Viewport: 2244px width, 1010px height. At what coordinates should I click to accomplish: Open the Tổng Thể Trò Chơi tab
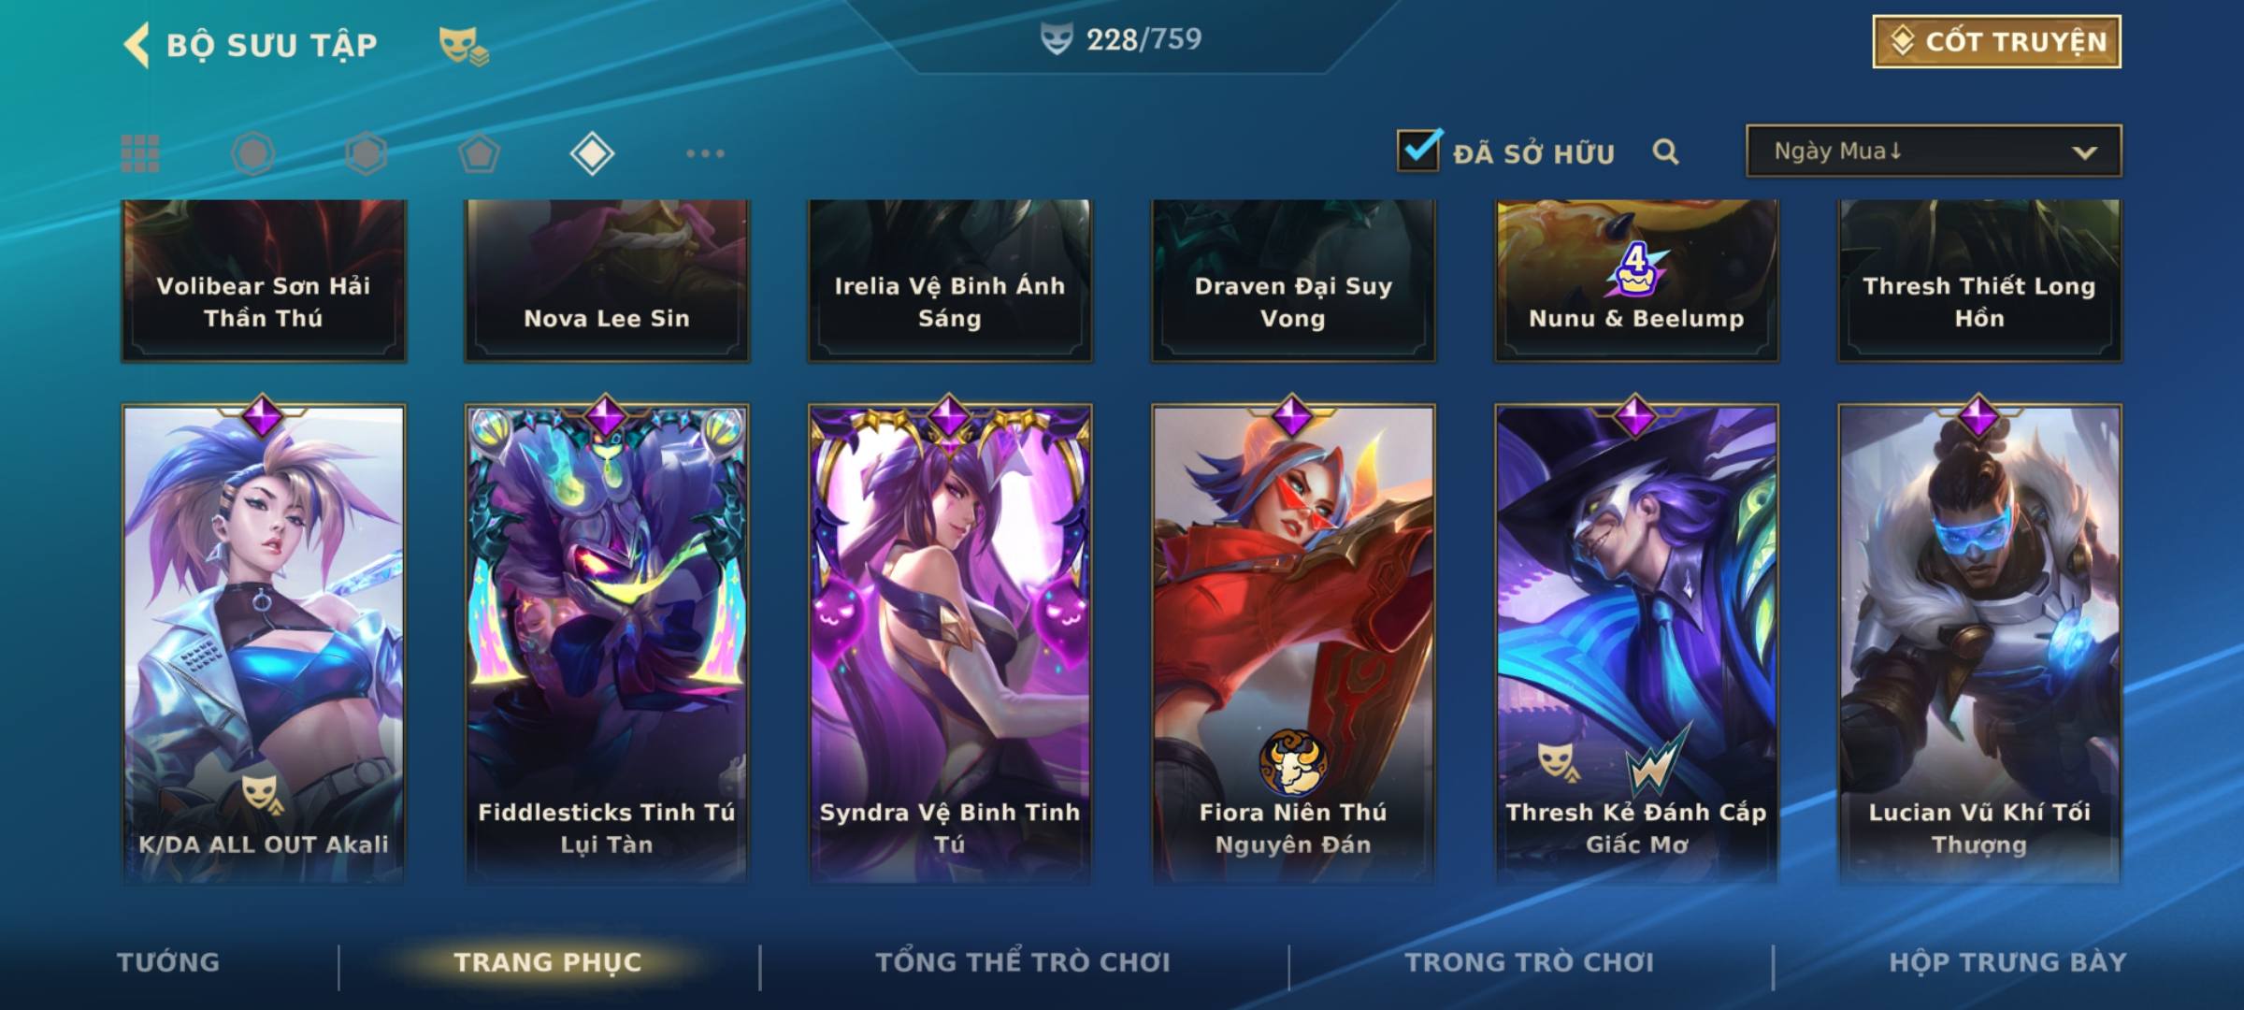coord(1023,962)
